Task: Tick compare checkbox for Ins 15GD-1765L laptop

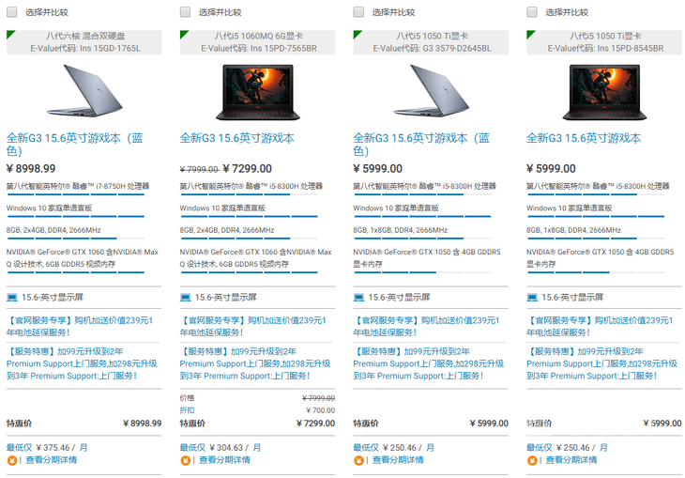Action: click(x=12, y=12)
